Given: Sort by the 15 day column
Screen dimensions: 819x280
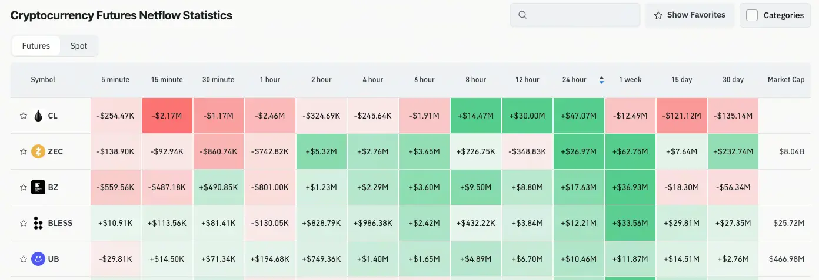Looking at the screenshot, I should 681,80.
